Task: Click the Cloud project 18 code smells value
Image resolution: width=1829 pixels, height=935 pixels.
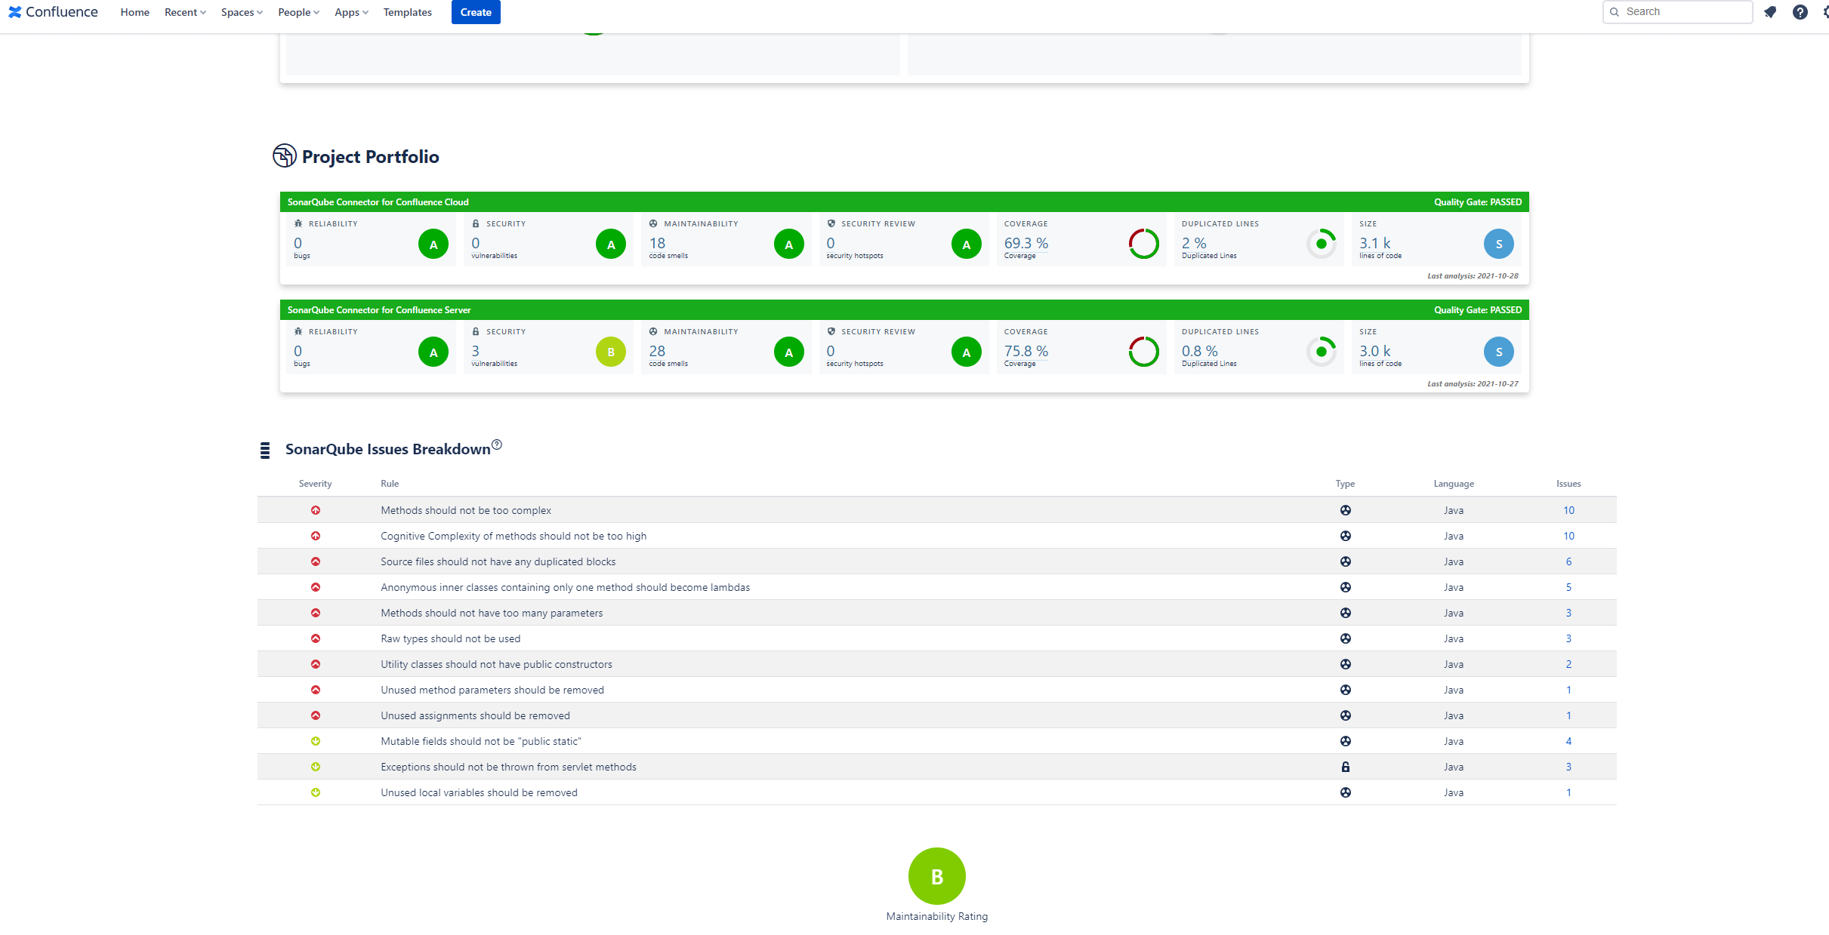Action: [657, 243]
